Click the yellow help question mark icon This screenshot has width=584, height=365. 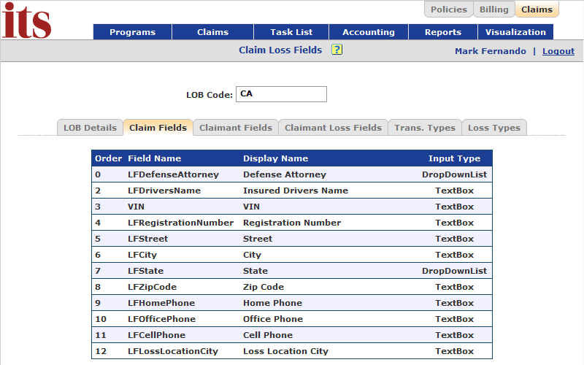337,50
